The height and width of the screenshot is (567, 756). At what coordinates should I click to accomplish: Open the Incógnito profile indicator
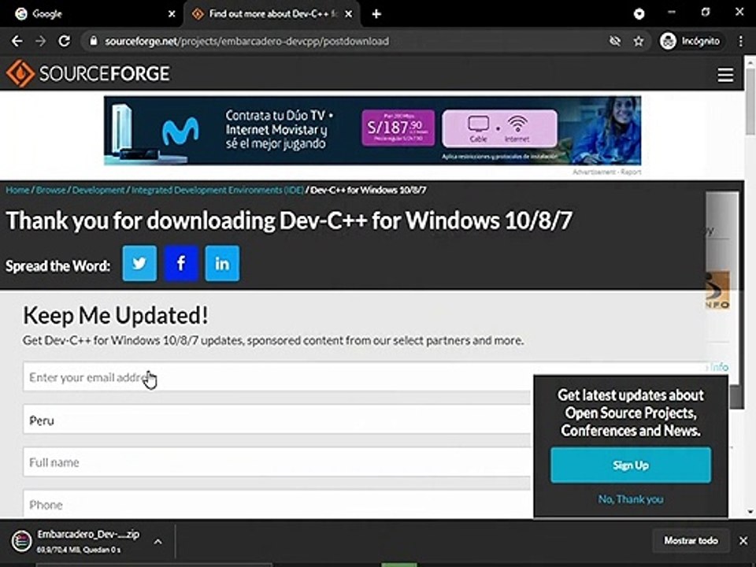click(690, 42)
